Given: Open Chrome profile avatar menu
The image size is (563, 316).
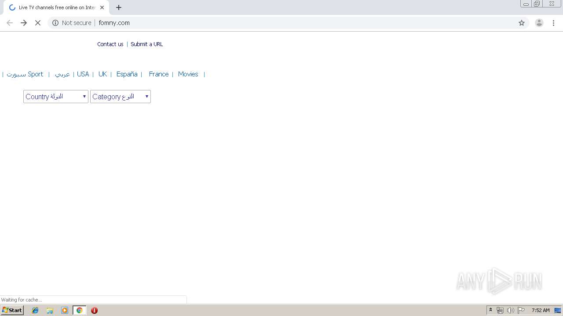Looking at the screenshot, I should tap(539, 23).
